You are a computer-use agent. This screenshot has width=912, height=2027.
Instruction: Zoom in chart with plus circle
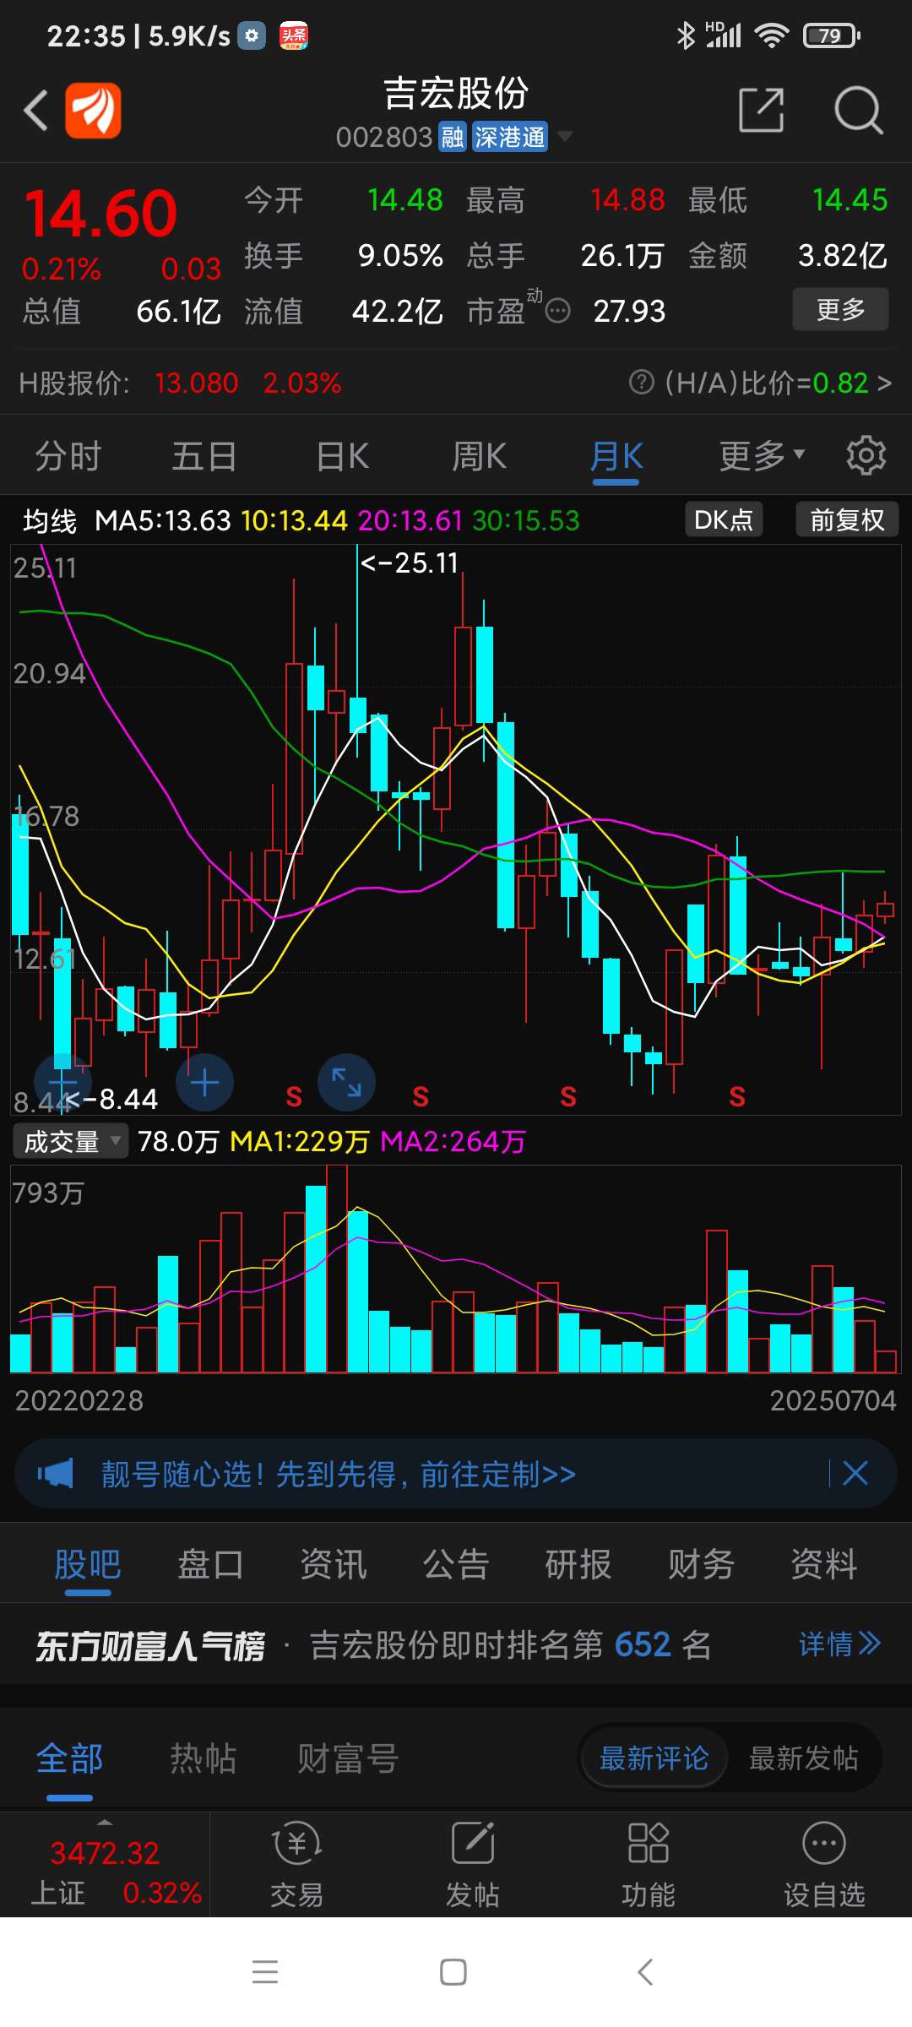point(204,1082)
